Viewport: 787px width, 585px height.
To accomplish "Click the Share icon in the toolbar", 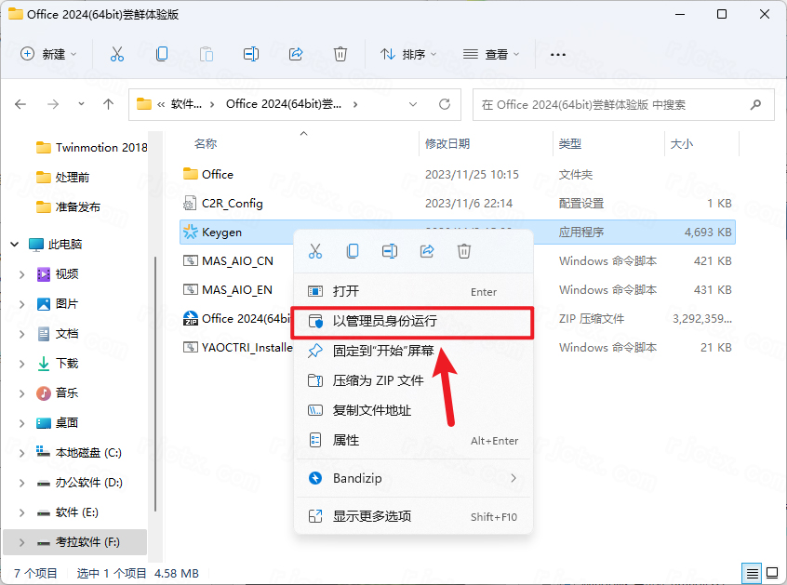I will [296, 54].
